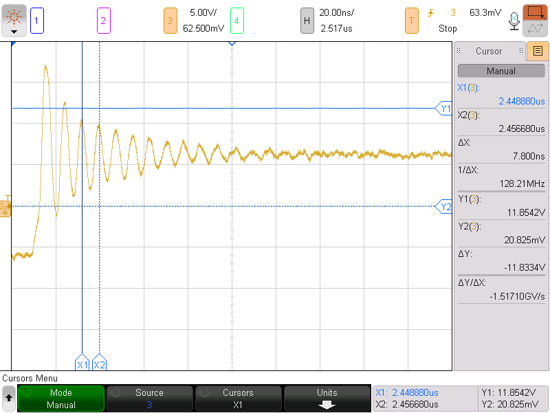The height and width of the screenshot is (413, 550).
Task: Click the bottom X2: 2.456680us readout
Action: pyautogui.click(x=407, y=404)
